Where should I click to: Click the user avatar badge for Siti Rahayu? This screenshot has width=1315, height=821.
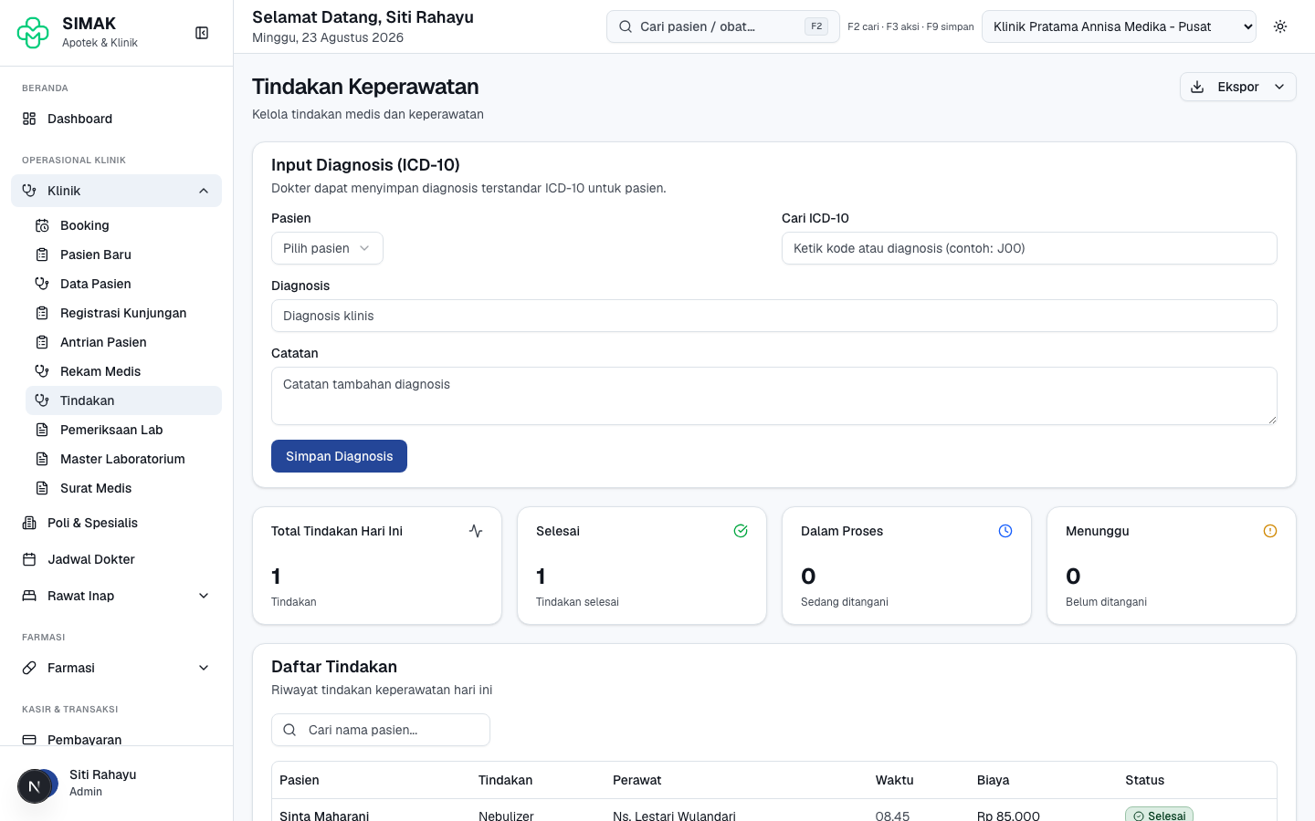tap(37, 785)
